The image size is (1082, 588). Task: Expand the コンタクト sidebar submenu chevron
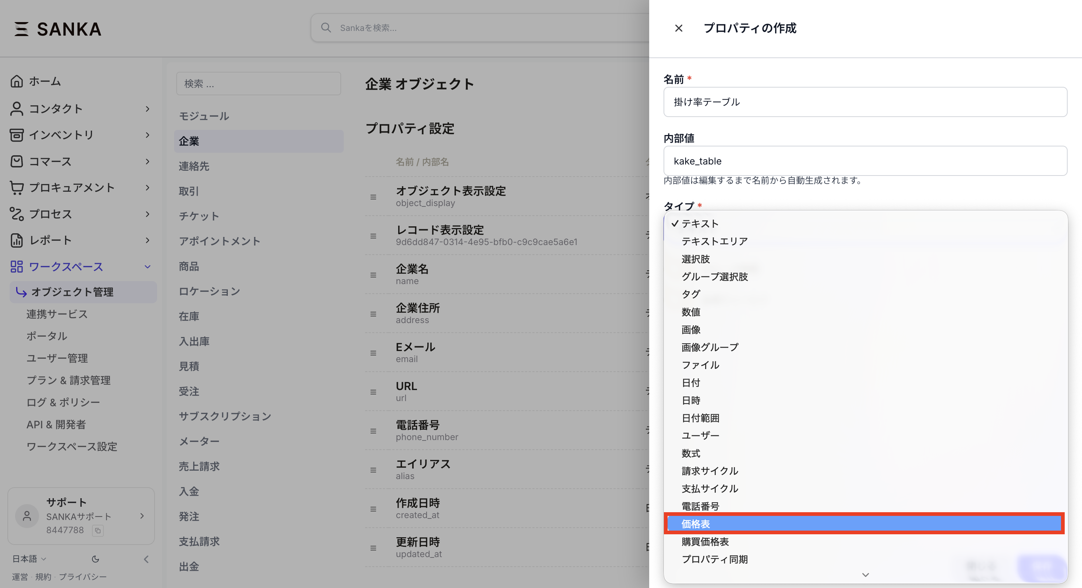point(148,109)
